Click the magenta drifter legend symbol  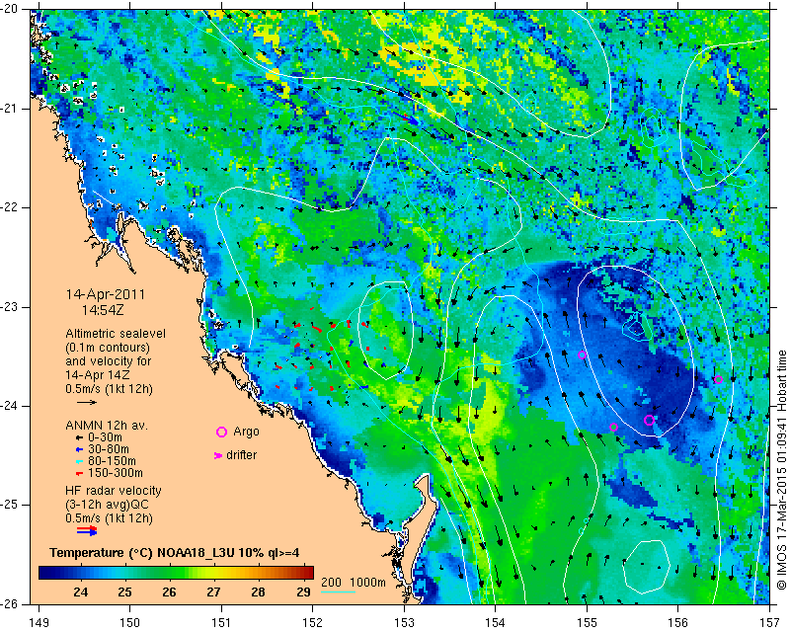218,455
